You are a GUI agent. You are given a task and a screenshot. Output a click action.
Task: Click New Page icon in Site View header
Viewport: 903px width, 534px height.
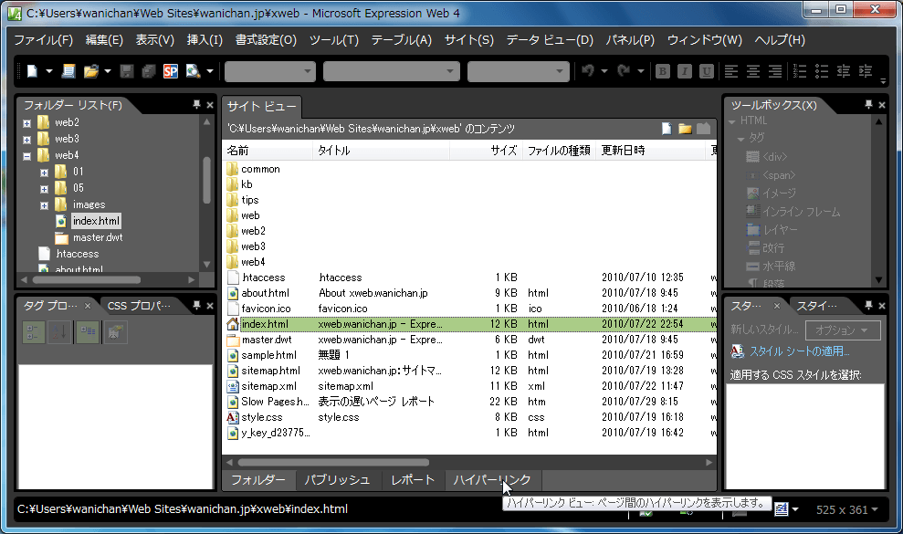pos(667,129)
